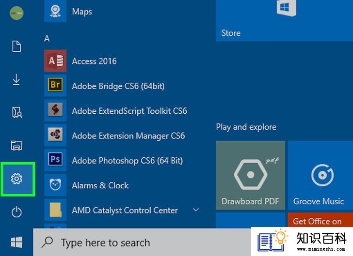Jump to letter A section header
The height and width of the screenshot is (256, 353).
47,39
